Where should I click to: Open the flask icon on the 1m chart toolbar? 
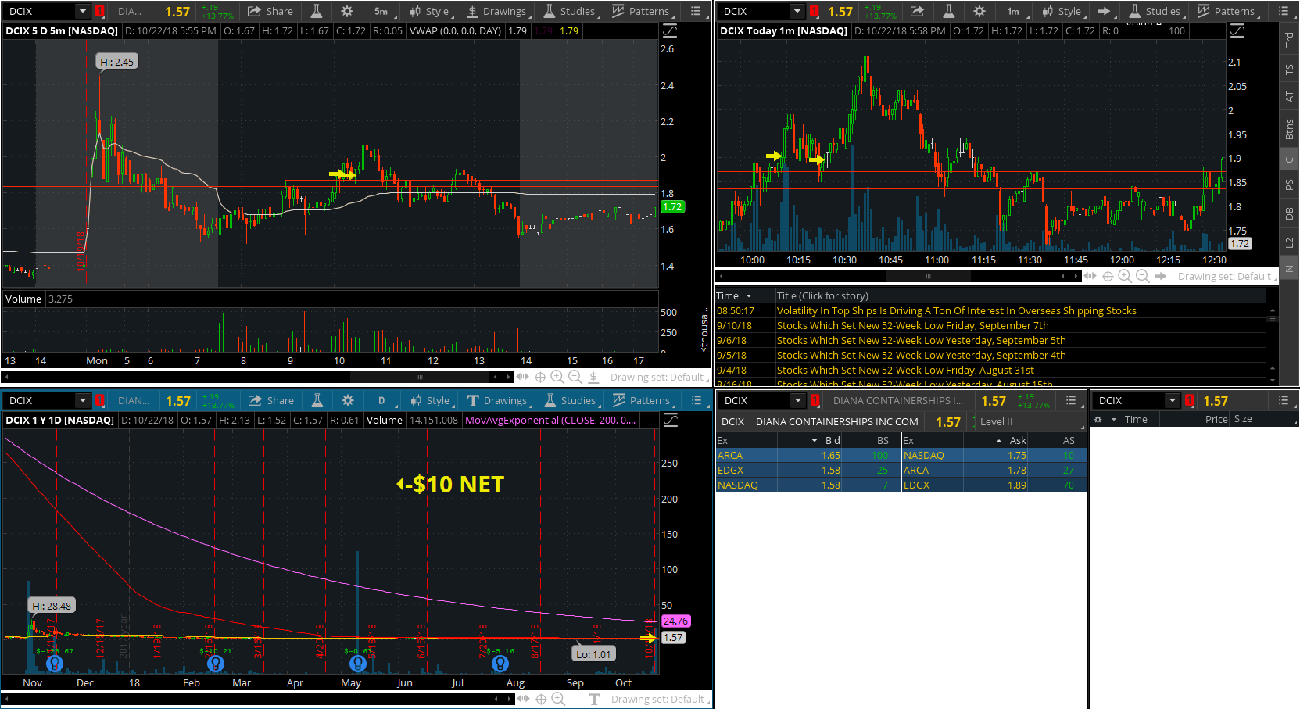[948, 11]
